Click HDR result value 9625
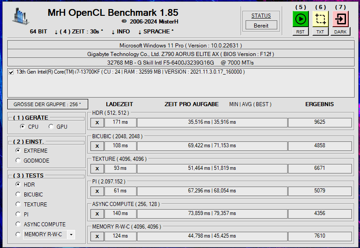The image size is (360, 248). click(x=320, y=122)
